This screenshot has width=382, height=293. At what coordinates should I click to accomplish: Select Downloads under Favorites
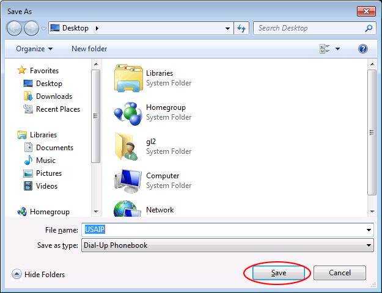(54, 96)
